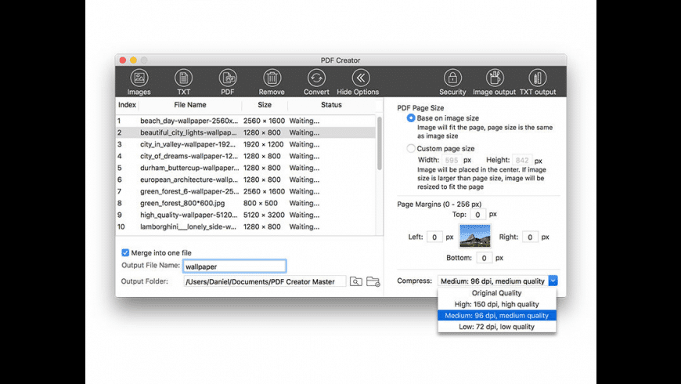The width and height of the screenshot is (681, 384).
Task: Start conversion with the Convert icon
Action: (316, 78)
